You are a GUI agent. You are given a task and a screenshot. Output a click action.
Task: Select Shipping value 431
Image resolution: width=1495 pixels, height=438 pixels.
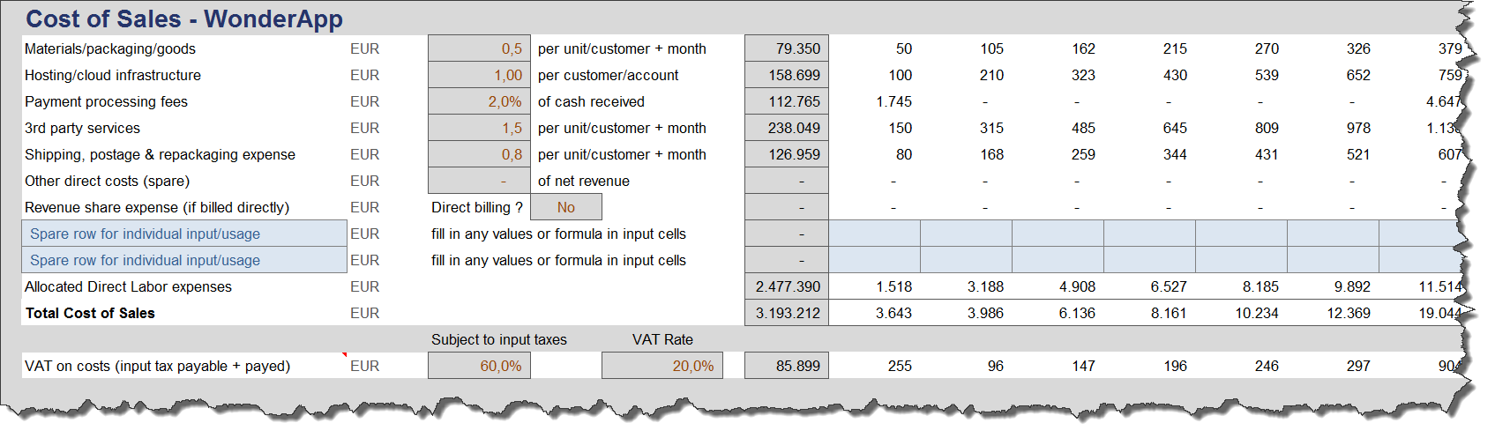pyautogui.click(x=1267, y=155)
